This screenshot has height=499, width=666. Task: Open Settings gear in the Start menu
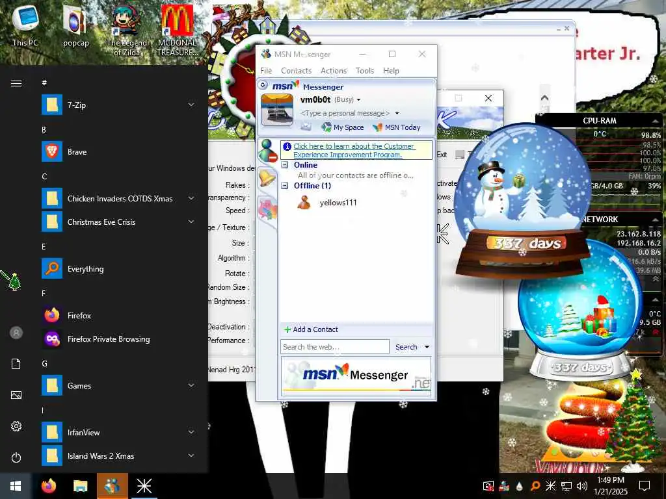[16, 426]
